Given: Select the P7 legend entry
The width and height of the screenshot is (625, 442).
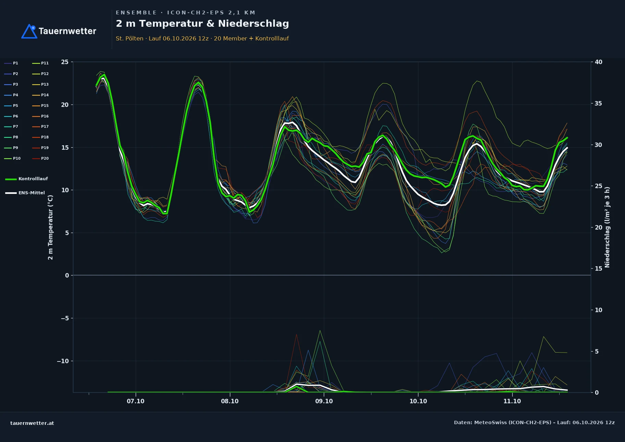Looking at the screenshot, I should pyautogui.click(x=11, y=126).
